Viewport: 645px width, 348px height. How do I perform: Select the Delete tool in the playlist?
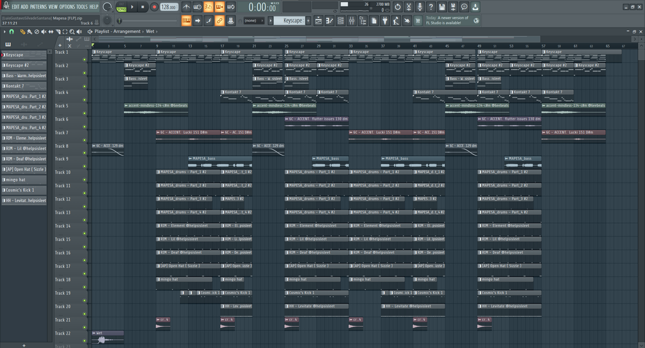coord(37,31)
